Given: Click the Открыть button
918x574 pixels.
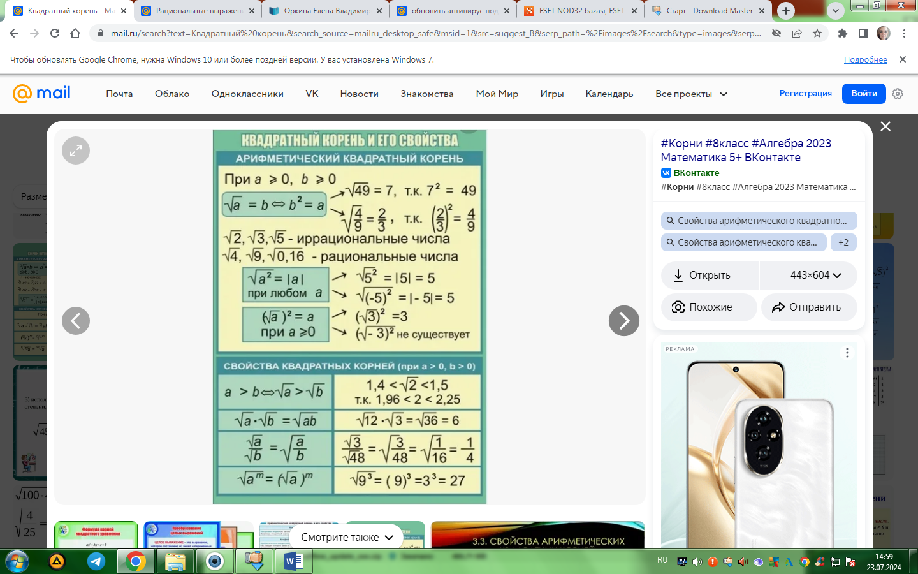Looking at the screenshot, I should coord(710,276).
